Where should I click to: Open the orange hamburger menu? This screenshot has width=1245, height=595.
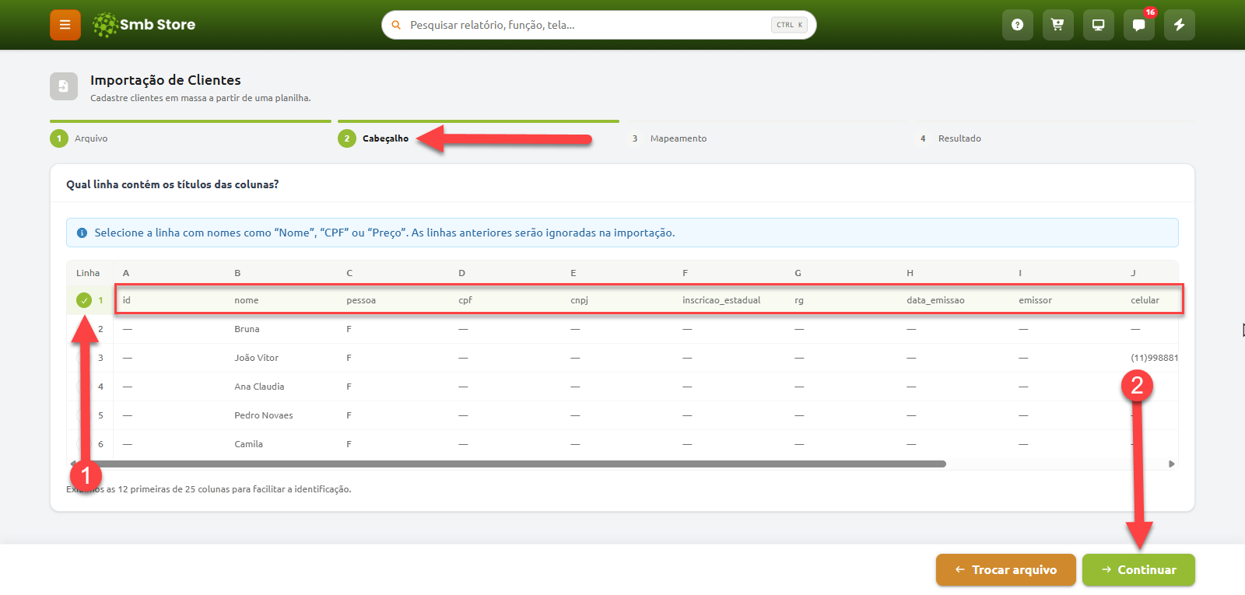pos(65,25)
